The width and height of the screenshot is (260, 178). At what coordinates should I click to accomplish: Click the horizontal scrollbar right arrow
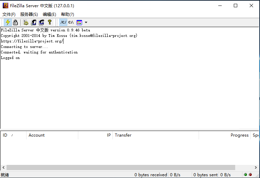[256, 167]
